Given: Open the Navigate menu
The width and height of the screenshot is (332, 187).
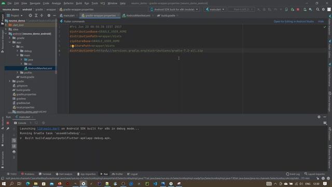Looking at the screenshot, I should pos(35,4).
